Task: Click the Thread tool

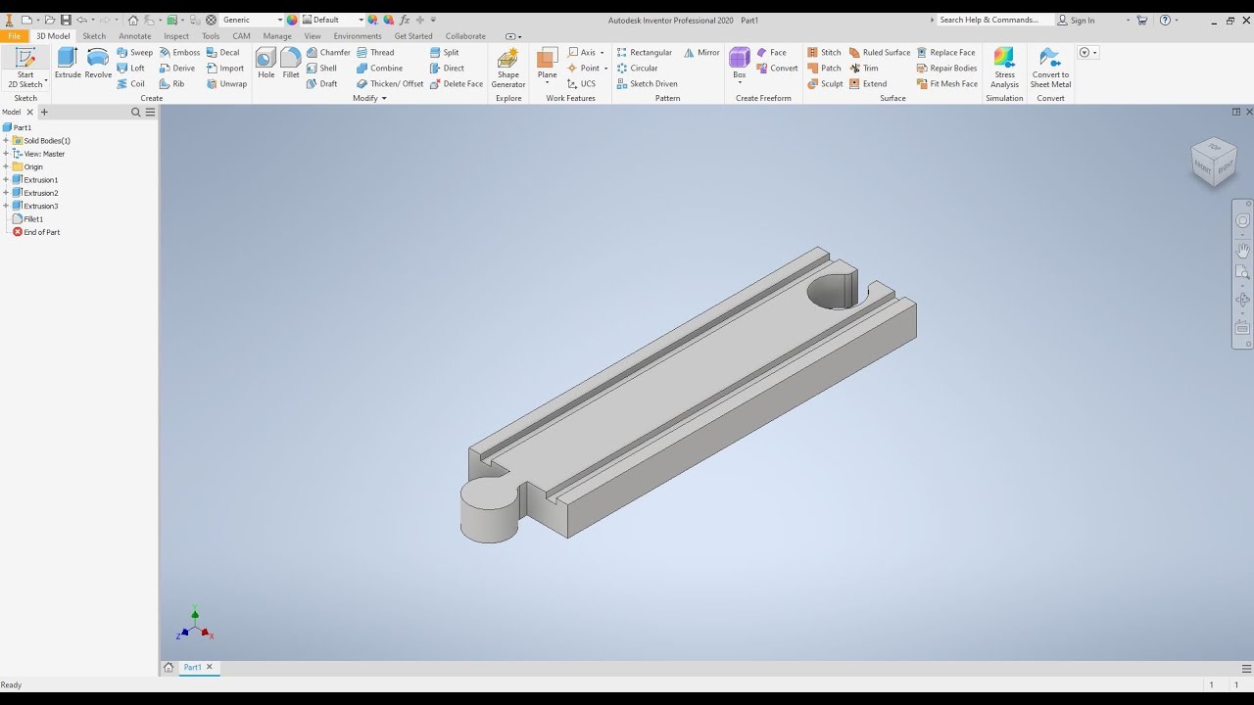Action: 375,53
